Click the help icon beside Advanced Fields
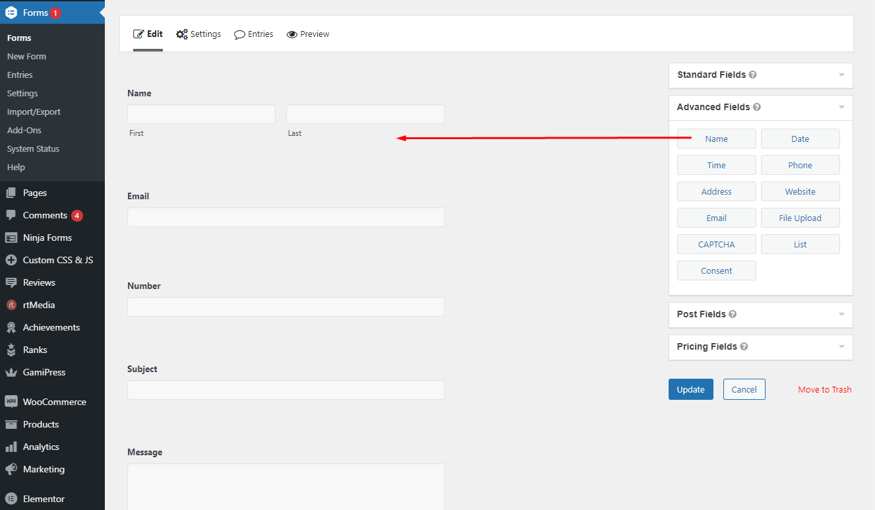This screenshot has width=875, height=510. pyautogui.click(x=756, y=107)
